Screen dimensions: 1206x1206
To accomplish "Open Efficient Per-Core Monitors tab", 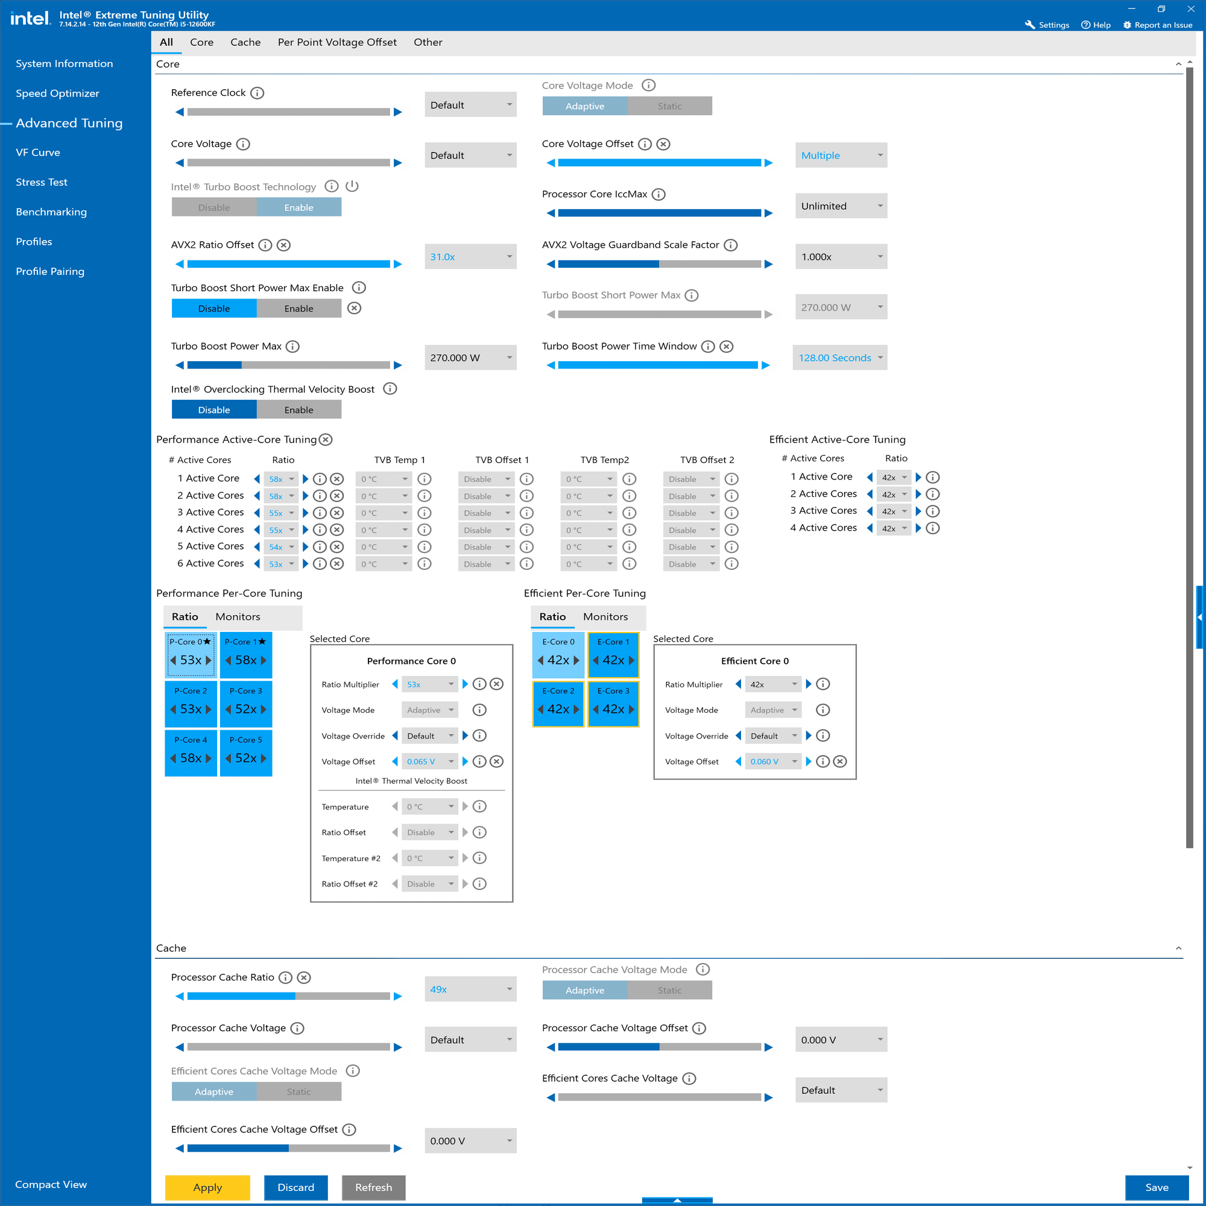I will tap(605, 617).
